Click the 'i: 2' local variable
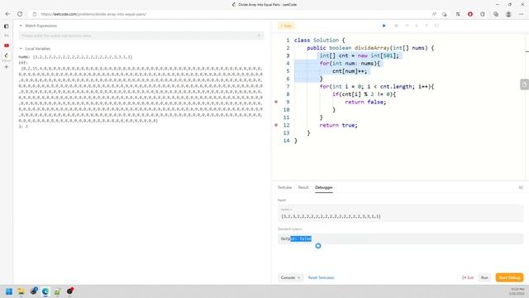529x298 pixels. [23, 127]
